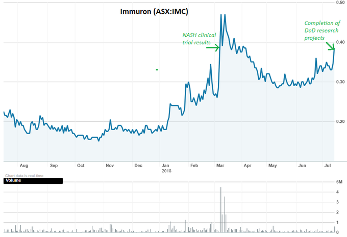This screenshot has height=237, width=347.
Task: Click the Apr label on the time axis
Action: (x=247, y=165)
